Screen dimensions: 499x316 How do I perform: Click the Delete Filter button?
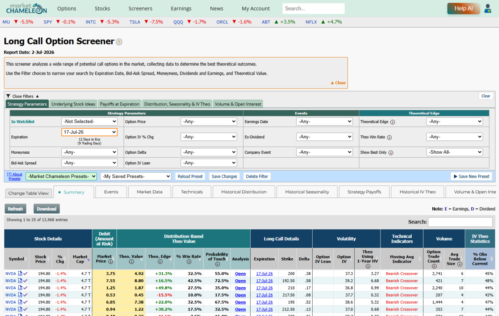click(x=257, y=176)
